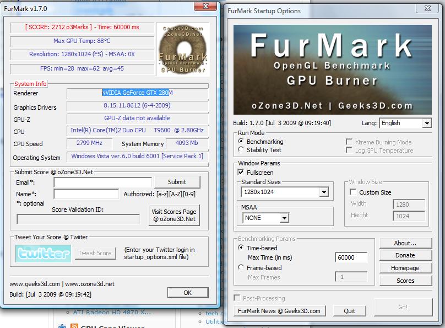Open the MSAA dropdown set to NONE
This screenshot has width=445, height=328.
265,218
